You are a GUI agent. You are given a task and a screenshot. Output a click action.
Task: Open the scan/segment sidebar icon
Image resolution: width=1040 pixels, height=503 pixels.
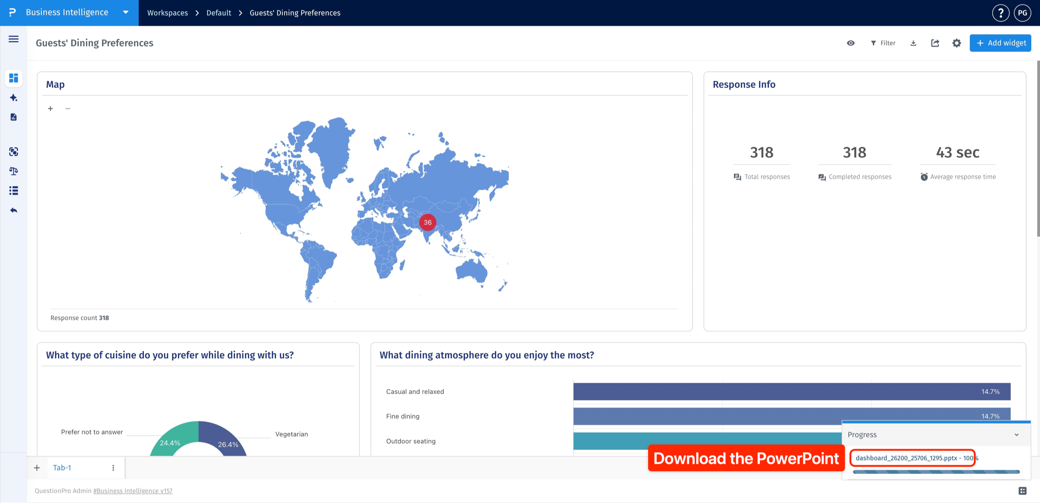pos(13,152)
